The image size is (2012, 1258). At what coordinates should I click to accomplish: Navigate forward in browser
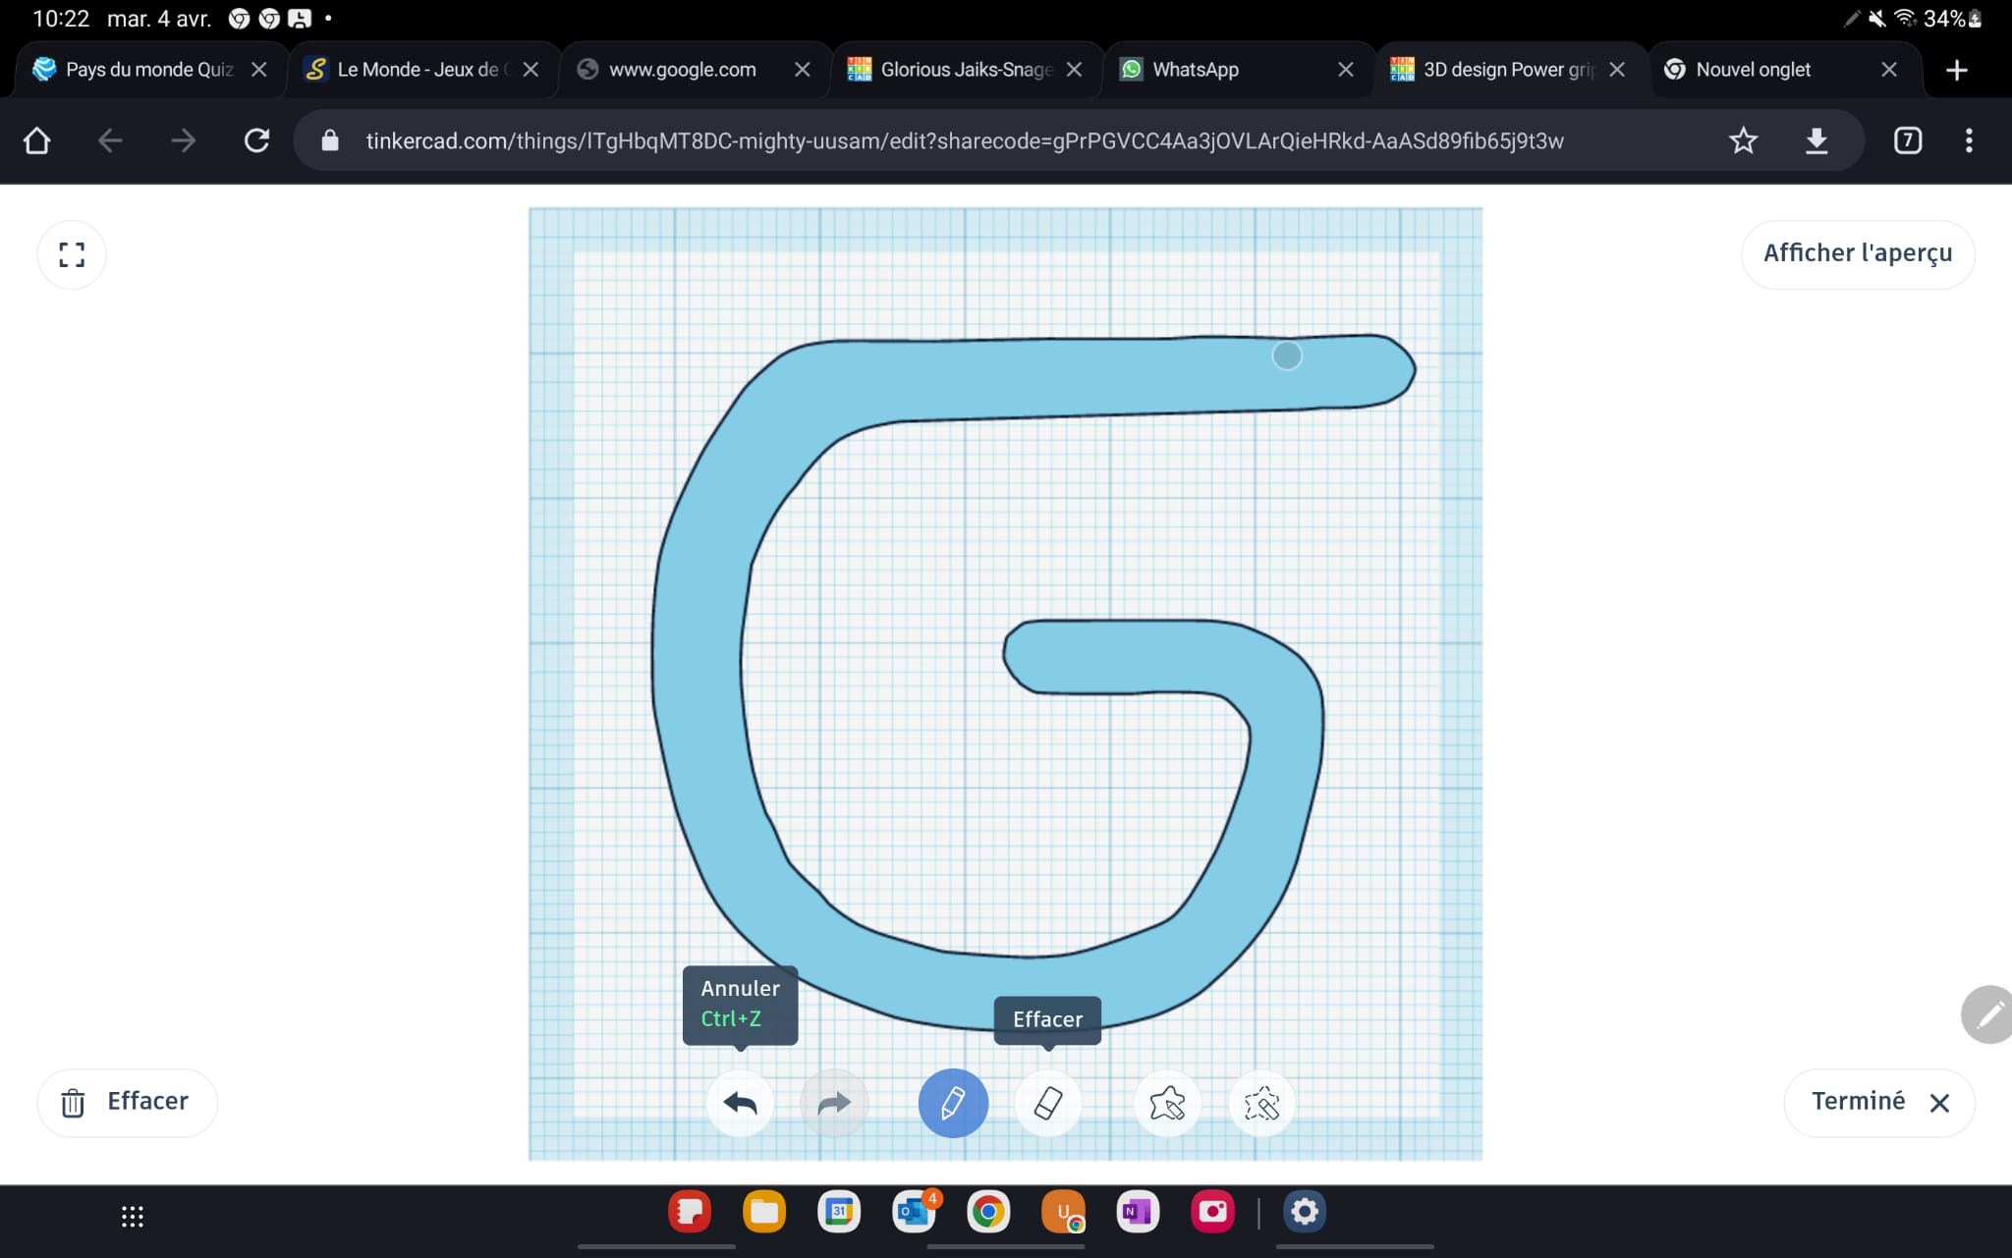tap(183, 140)
